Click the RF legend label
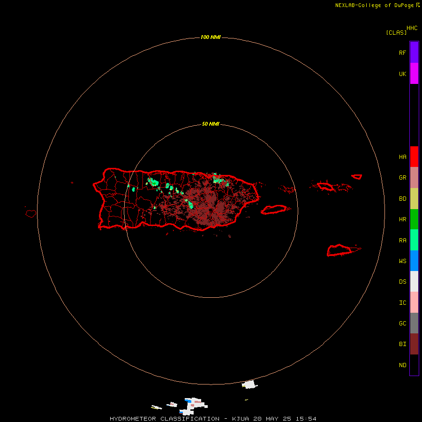 tap(402, 53)
